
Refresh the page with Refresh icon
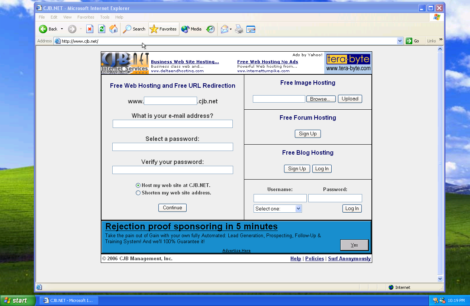click(x=102, y=29)
